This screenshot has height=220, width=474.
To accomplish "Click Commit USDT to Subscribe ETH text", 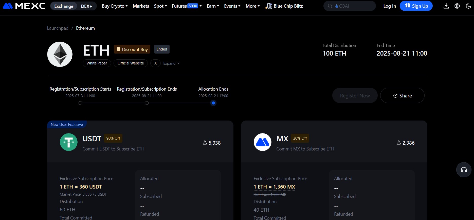I will click(x=113, y=149).
